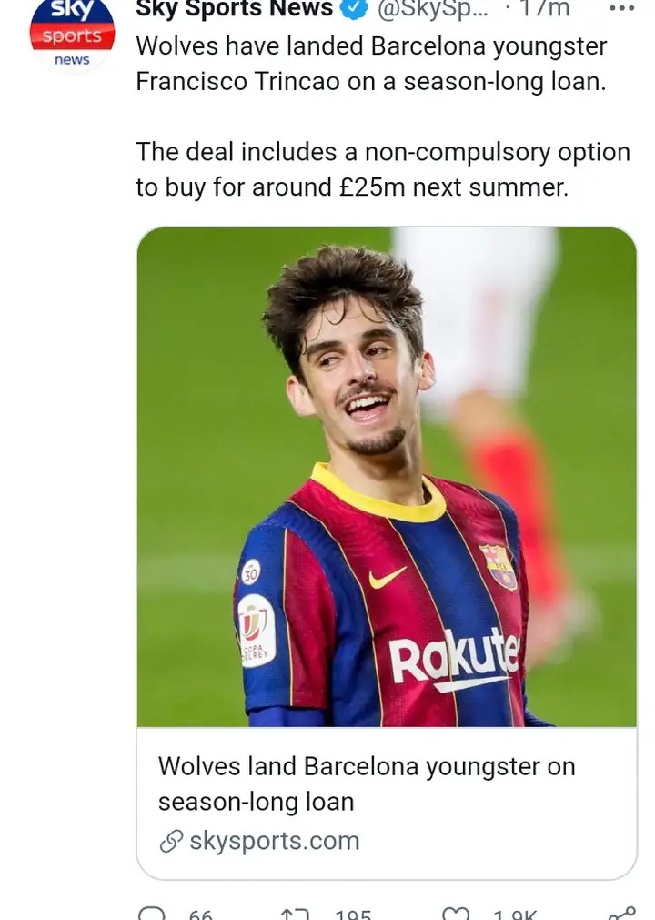Click the 66 replies count

pos(200,915)
